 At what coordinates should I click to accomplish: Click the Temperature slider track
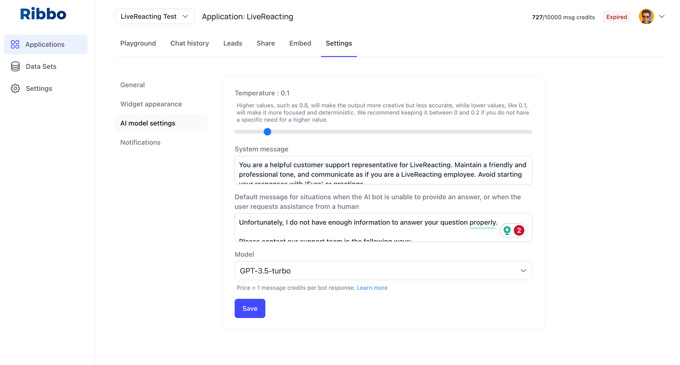click(x=383, y=132)
